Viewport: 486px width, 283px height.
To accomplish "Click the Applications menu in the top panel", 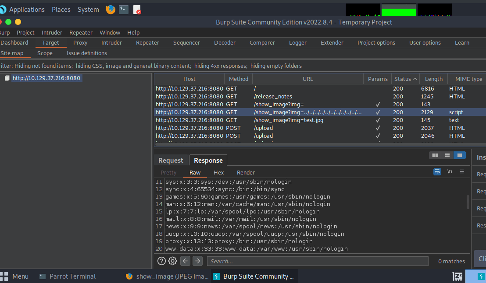I will pos(27,10).
